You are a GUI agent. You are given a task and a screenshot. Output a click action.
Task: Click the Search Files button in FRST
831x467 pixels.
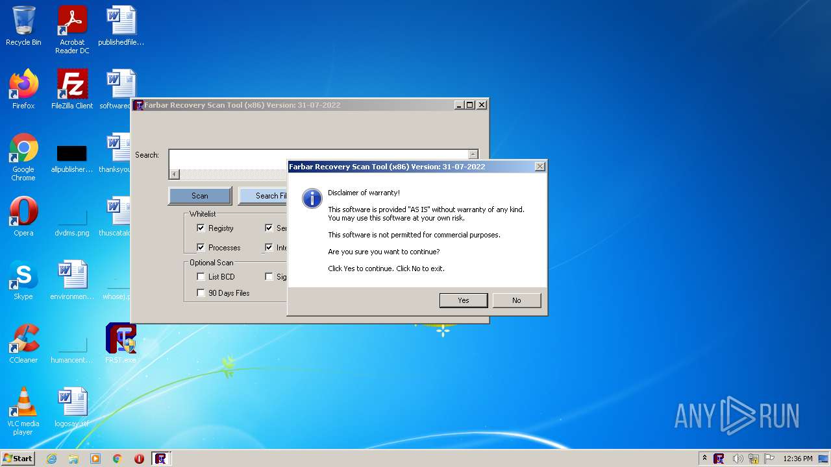(x=263, y=196)
